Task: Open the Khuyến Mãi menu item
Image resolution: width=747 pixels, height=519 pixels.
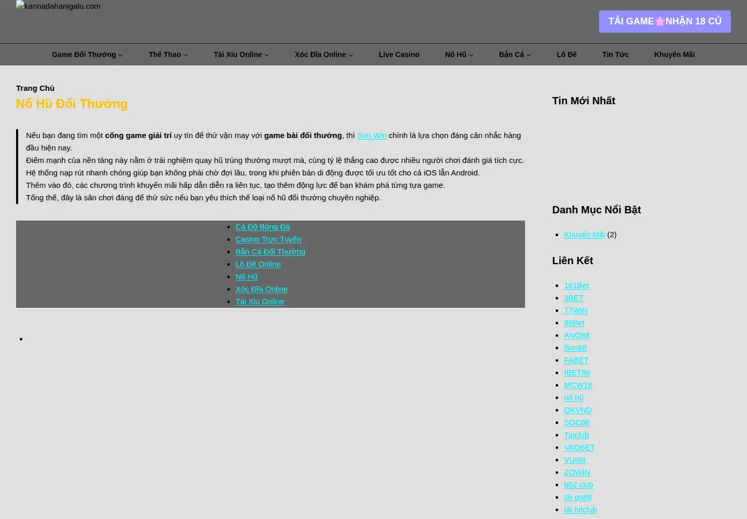Action: (674, 54)
